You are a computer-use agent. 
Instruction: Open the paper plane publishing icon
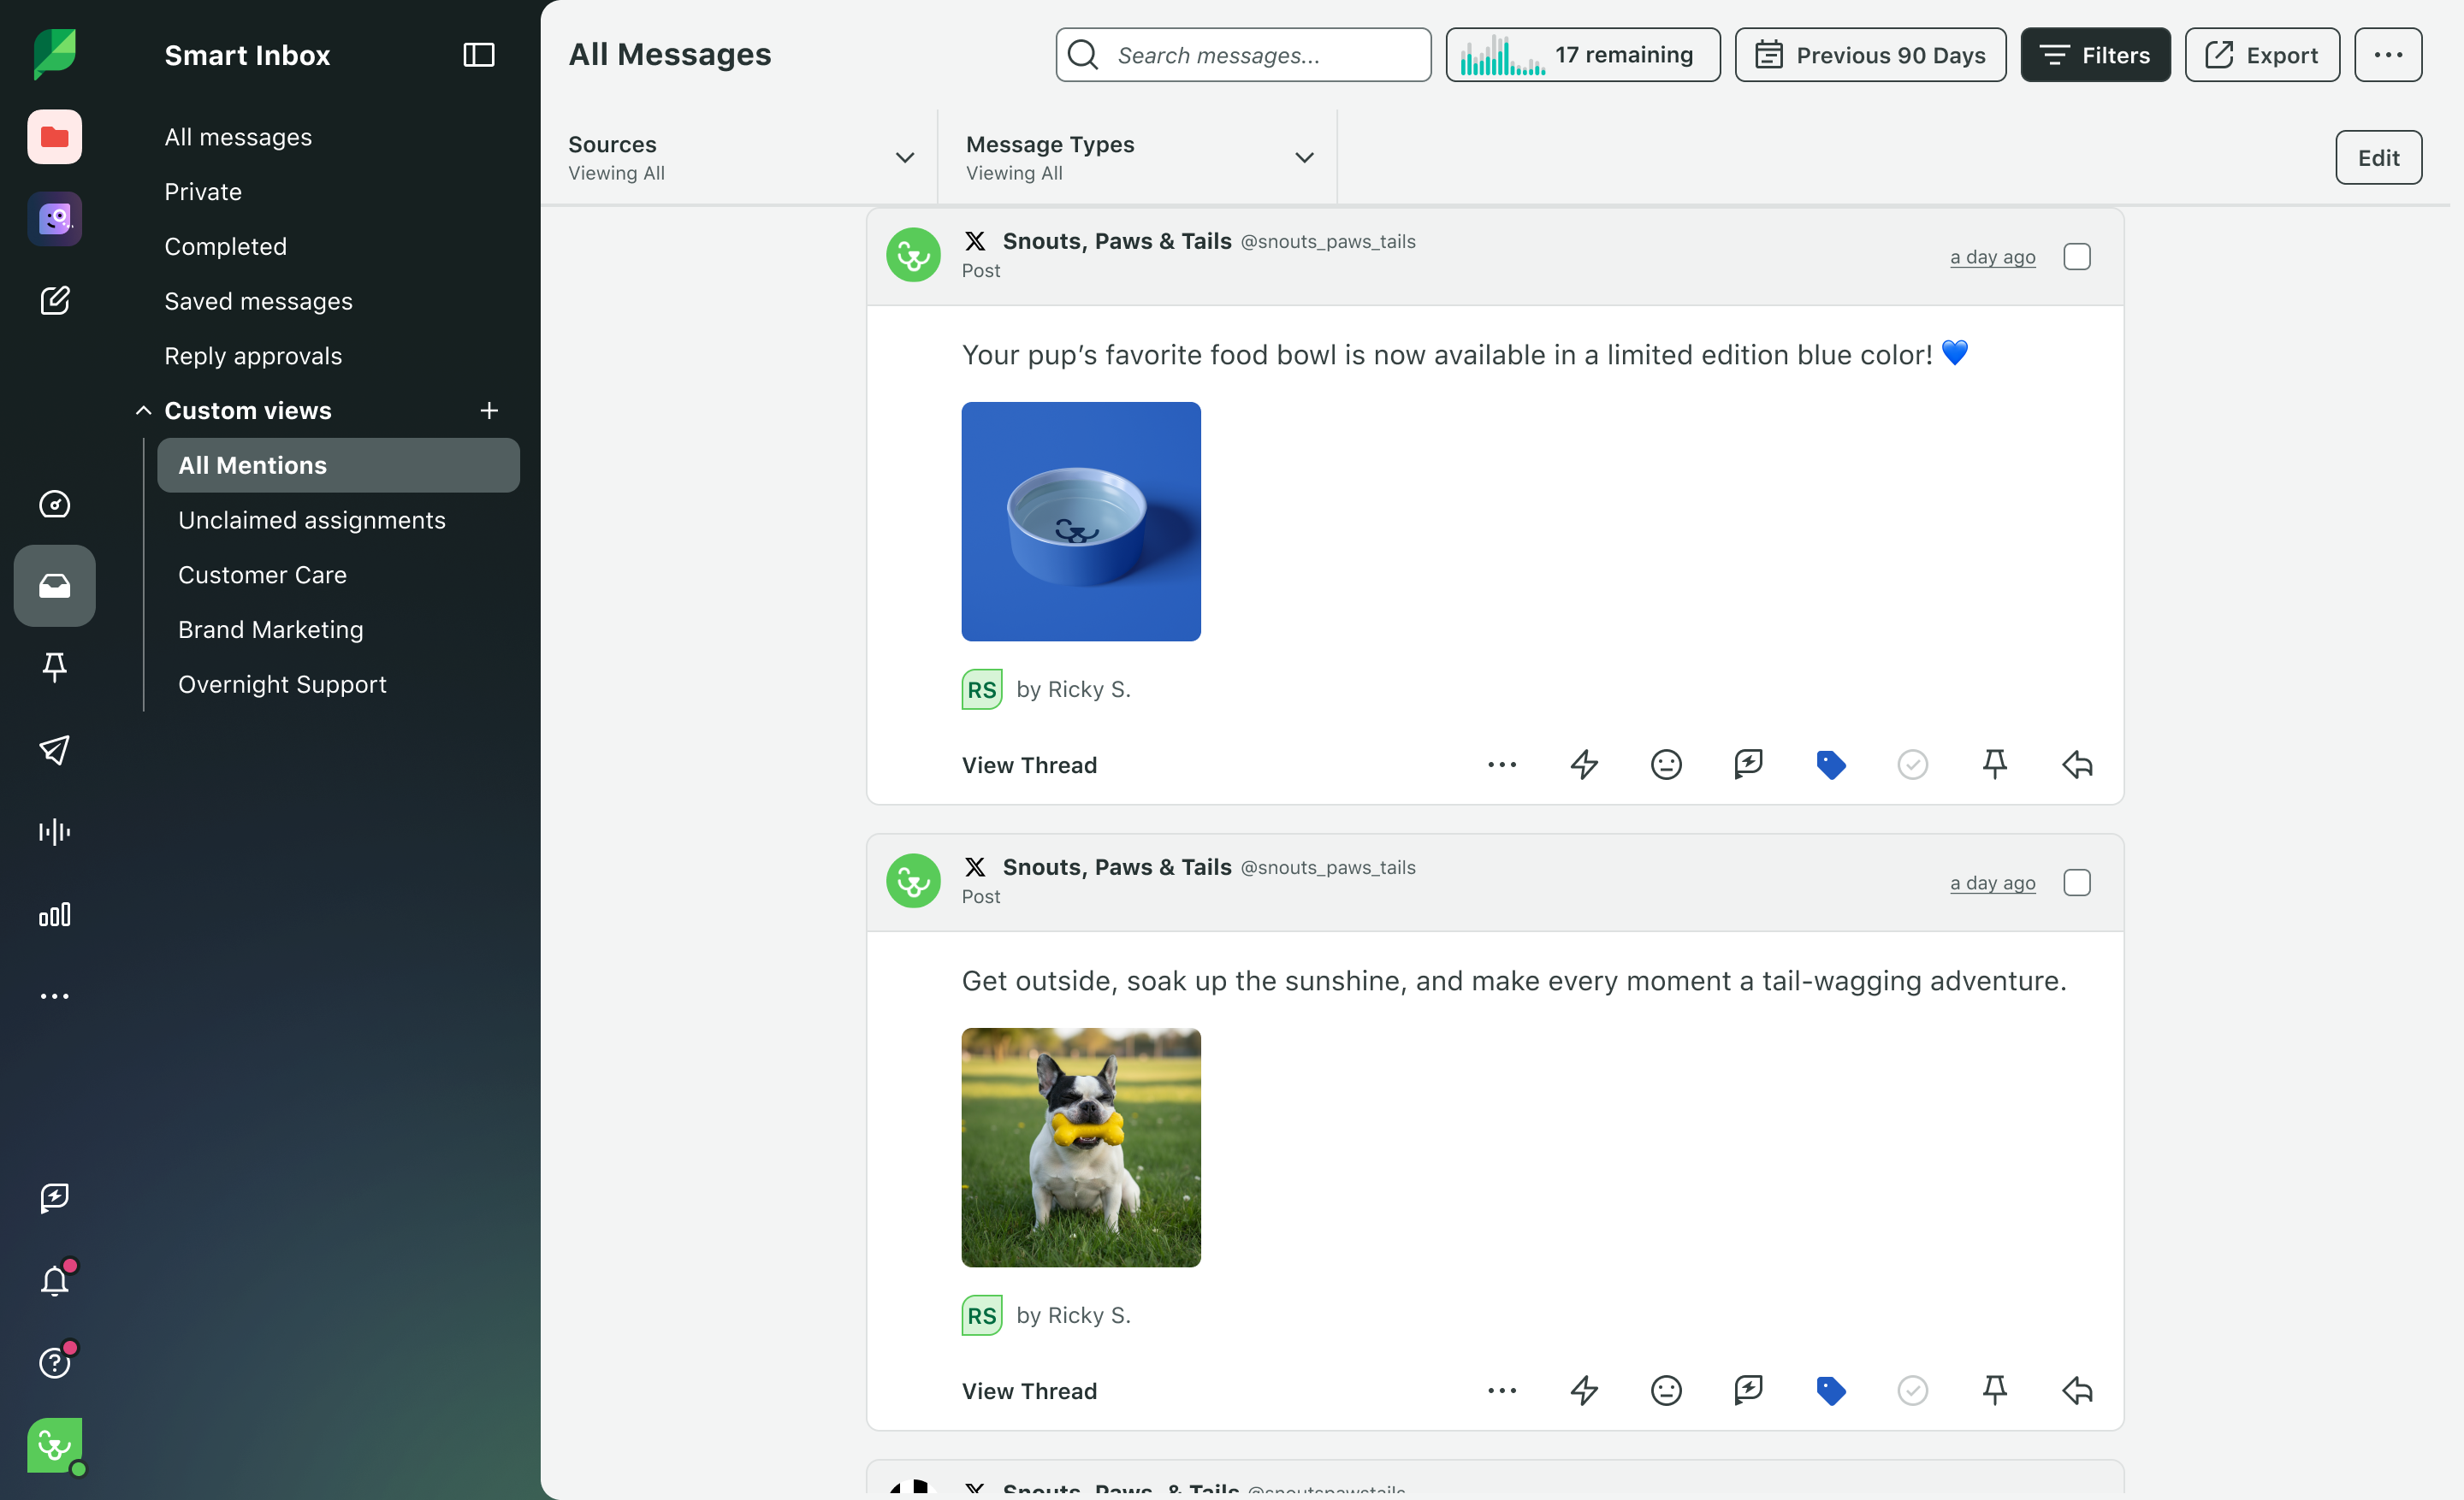(55, 749)
